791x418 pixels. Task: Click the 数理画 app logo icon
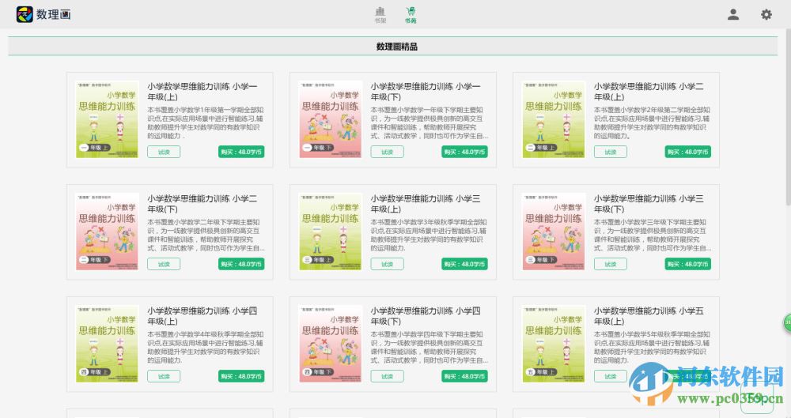click(x=25, y=15)
